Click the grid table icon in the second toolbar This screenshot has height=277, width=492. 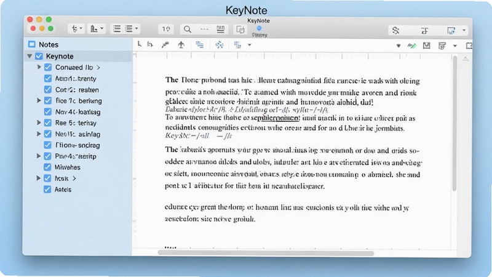[x=237, y=45]
